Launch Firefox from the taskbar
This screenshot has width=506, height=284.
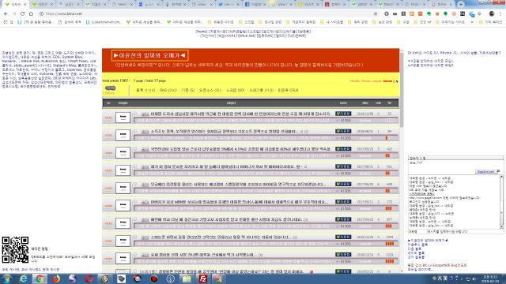point(56,278)
